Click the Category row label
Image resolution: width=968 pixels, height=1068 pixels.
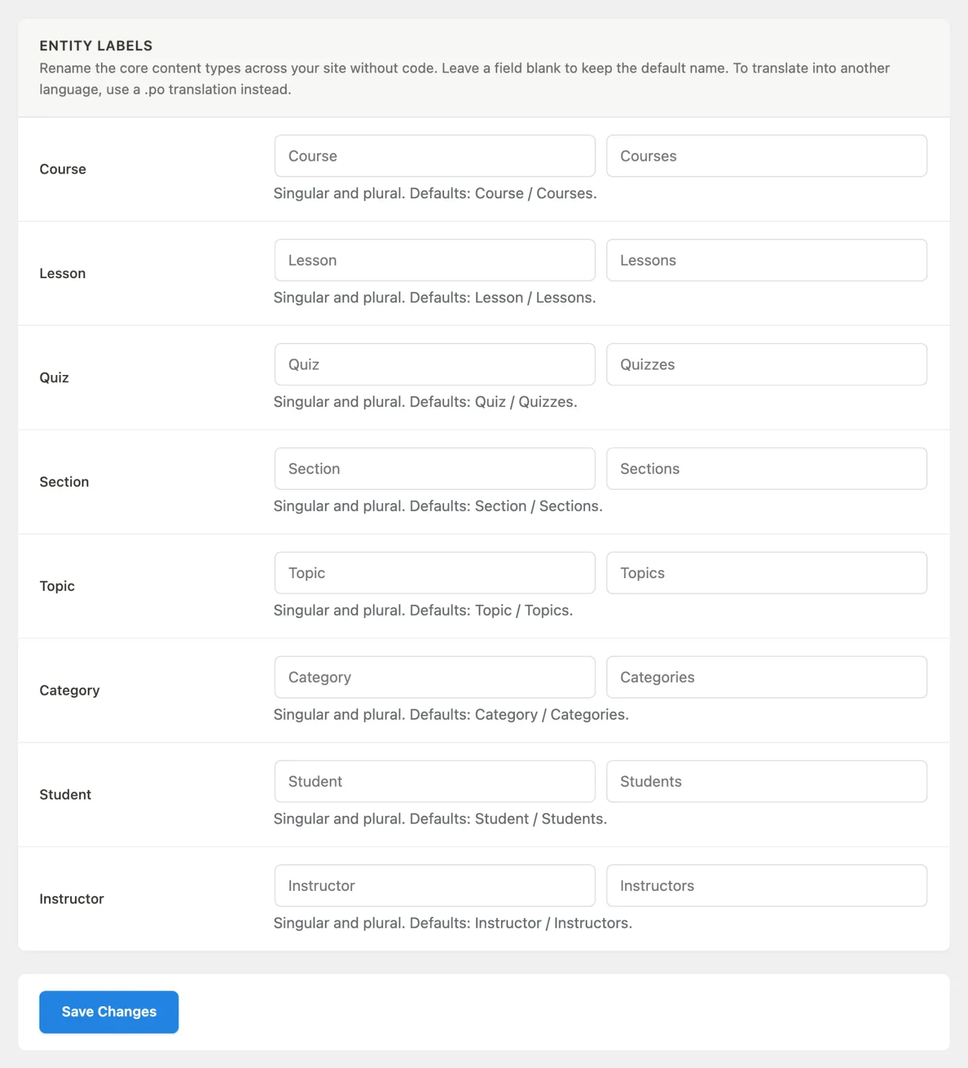tap(70, 691)
